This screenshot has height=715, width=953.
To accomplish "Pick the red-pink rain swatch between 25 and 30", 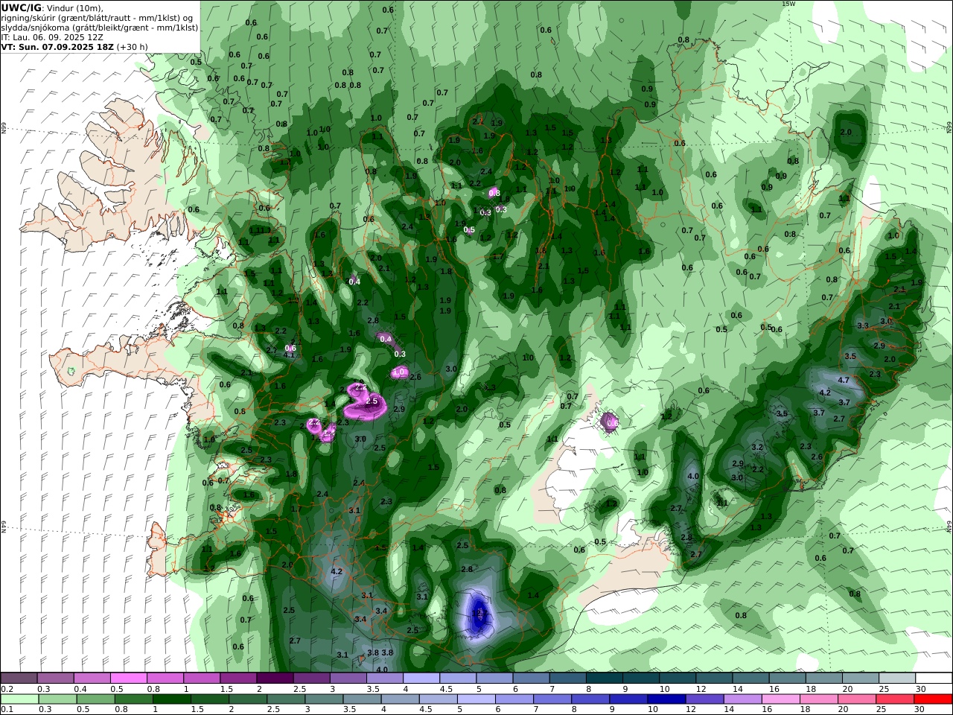I will coord(895,699).
